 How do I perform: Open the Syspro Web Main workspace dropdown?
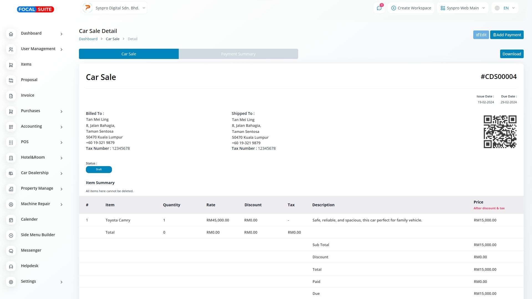pos(462,8)
